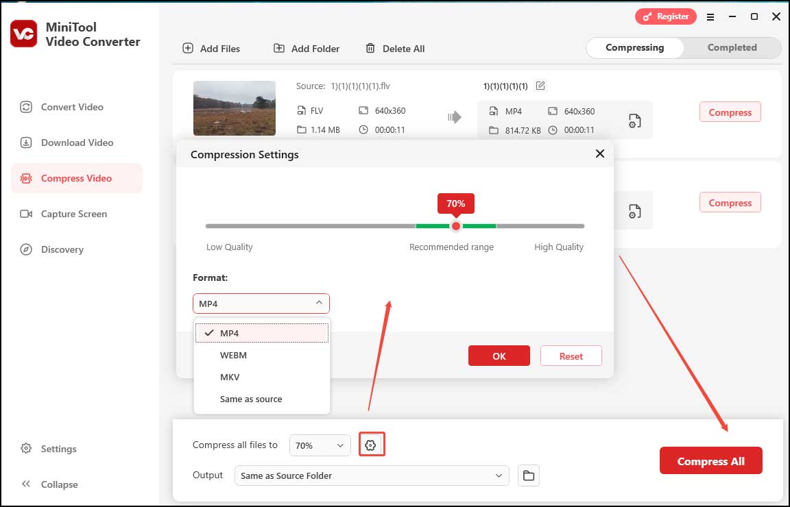790x507 pixels.
Task: Click the video thumbnail preview
Action: coord(235,108)
